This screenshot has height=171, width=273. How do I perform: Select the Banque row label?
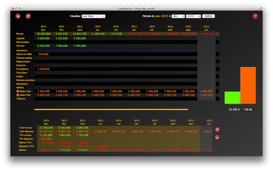click(20, 34)
